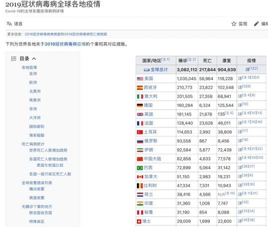Jump to 各国一级行政区死亡人数 in contents
The image size is (268, 227).
pyautogui.click(x=50, y=174)
